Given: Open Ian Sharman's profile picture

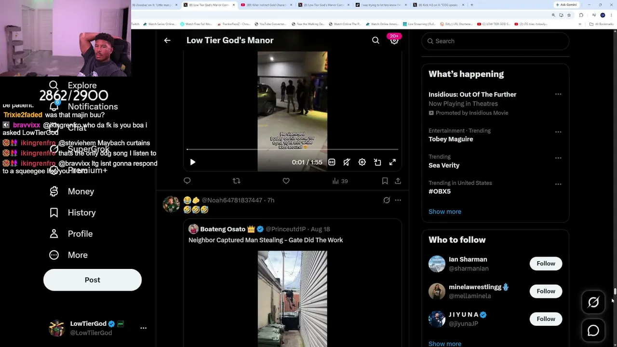Looking at the screenshot, I should pos(437,264).
